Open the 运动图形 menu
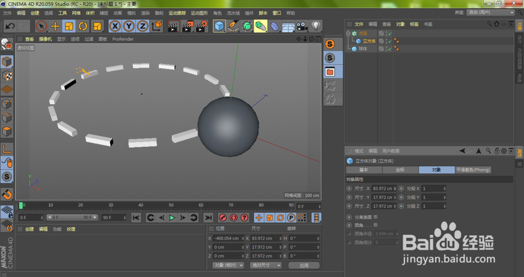This screenshot has width=524, height=277. tap(199, 13)
